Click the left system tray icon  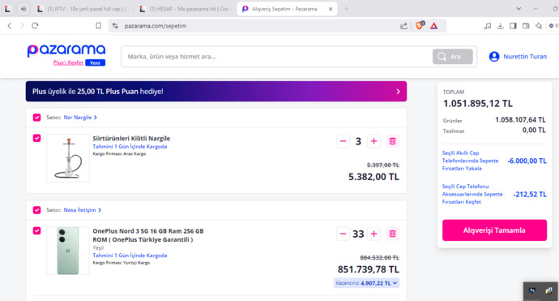tap(532, 291)
